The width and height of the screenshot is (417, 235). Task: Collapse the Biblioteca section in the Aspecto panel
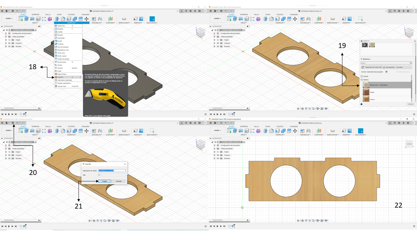coord(361,59)
